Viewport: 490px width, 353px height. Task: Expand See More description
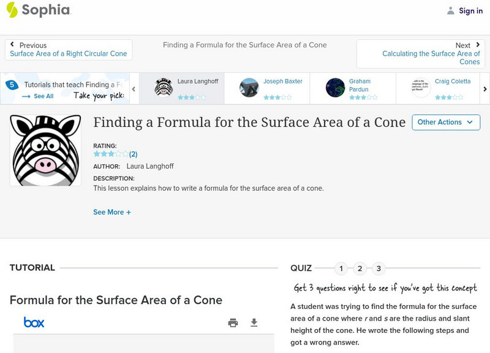pyautogui.click(x=111, y=212)
